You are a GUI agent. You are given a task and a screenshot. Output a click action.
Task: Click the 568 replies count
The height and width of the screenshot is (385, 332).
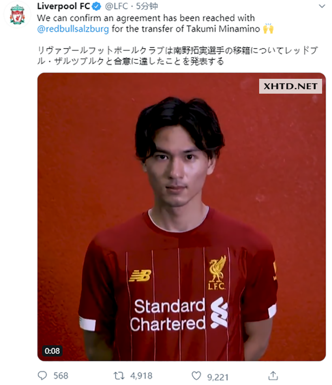point(60,376)
